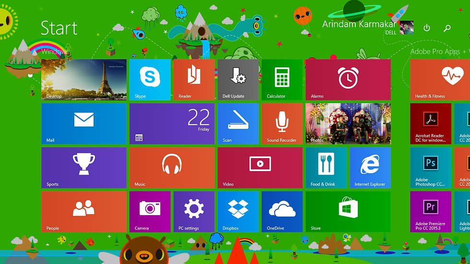Viewport: 470px width, 264px height.
Task: Open the Sound Recorder tile
Action: (x=282, y=124)
